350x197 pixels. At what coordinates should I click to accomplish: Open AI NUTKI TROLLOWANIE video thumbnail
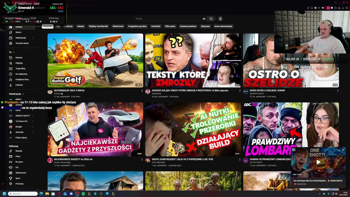[193, 129]
